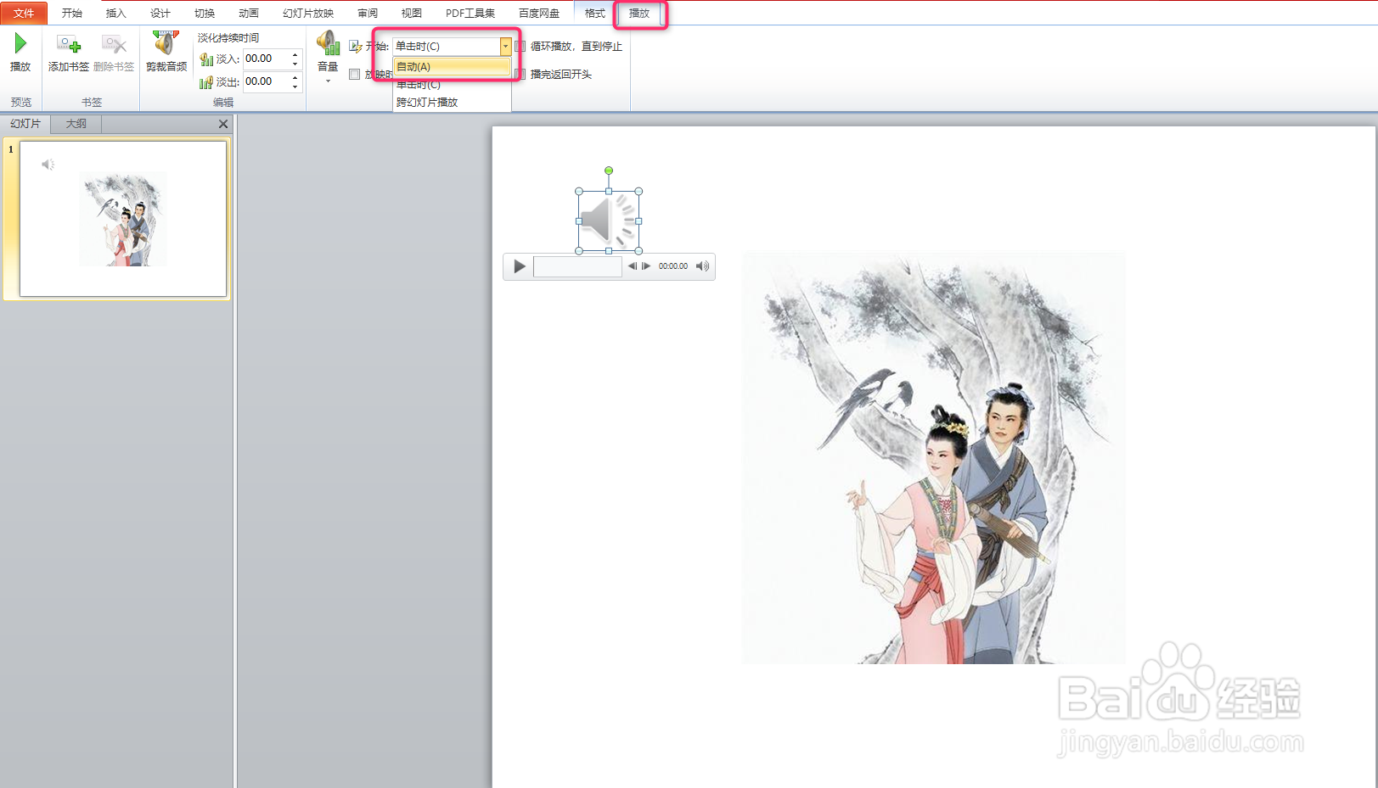Viewport: 1378px width, 788px height.
Task: Open the Format (格式) tab
Action: pos(595,13)
